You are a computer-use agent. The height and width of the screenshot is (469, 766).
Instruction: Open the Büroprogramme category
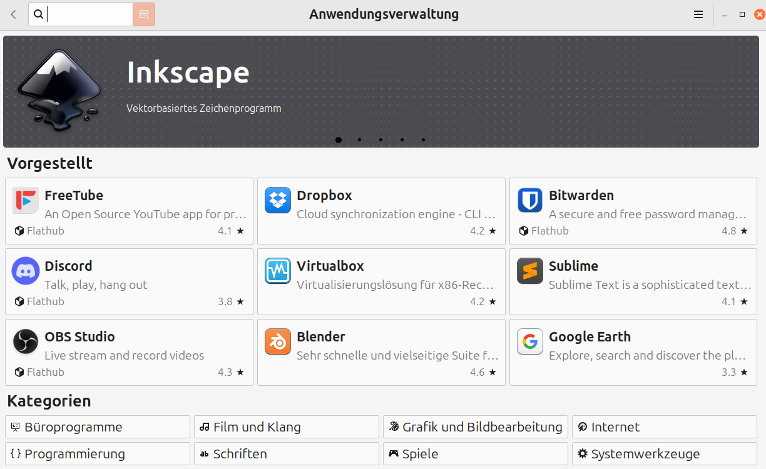(x=98, y=427)
